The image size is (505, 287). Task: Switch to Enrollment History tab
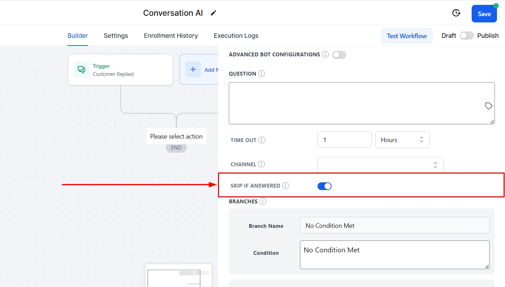click(x=171, y=36)
